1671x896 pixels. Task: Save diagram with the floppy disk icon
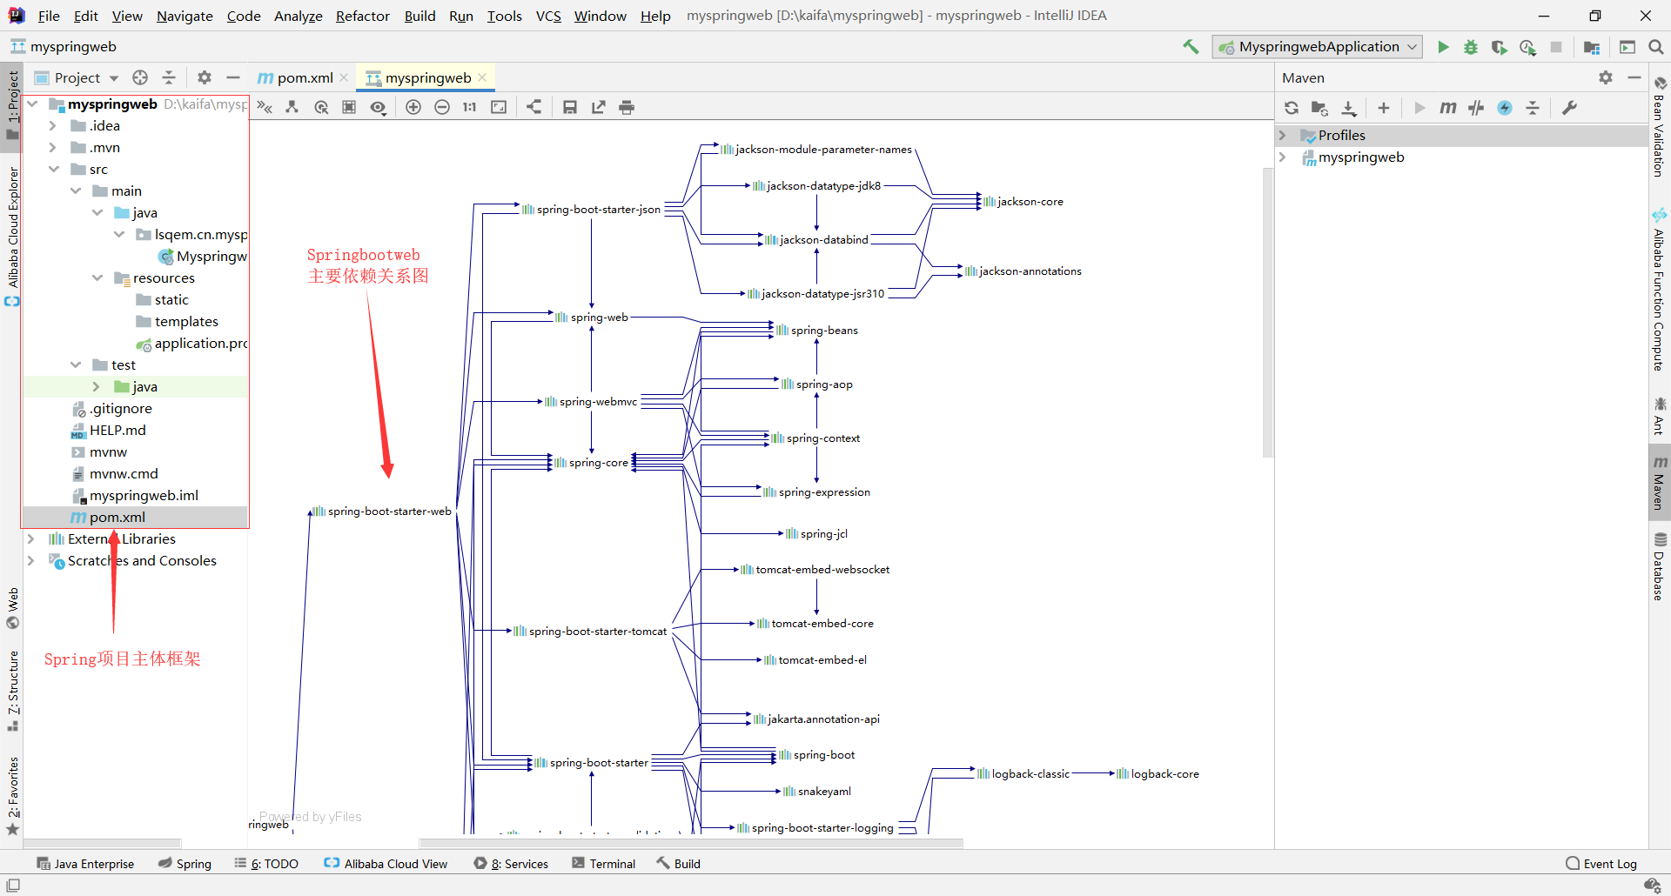click(x=570, y=107)
